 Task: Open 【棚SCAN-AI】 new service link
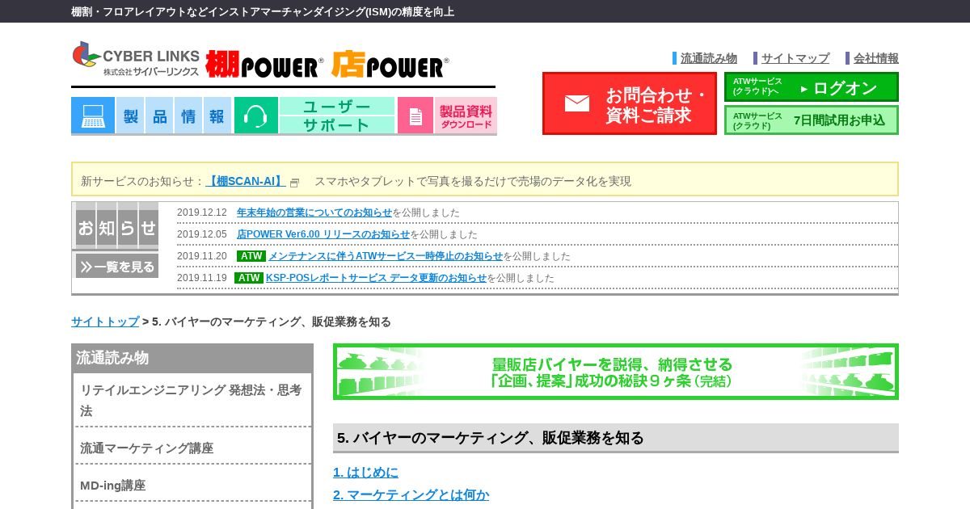pos(246,181)
